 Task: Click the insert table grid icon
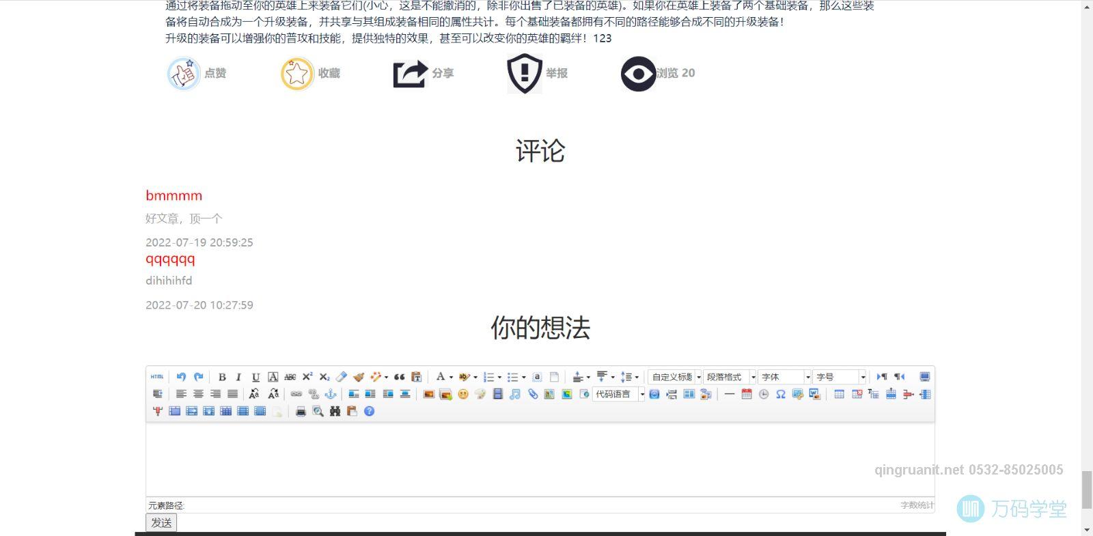pos(839,394)
